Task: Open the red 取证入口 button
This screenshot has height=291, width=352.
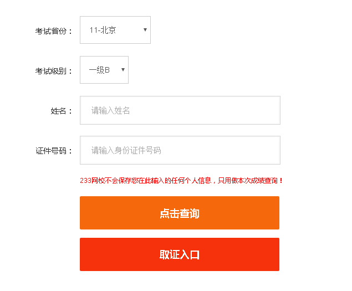Action: pos(179,254)
